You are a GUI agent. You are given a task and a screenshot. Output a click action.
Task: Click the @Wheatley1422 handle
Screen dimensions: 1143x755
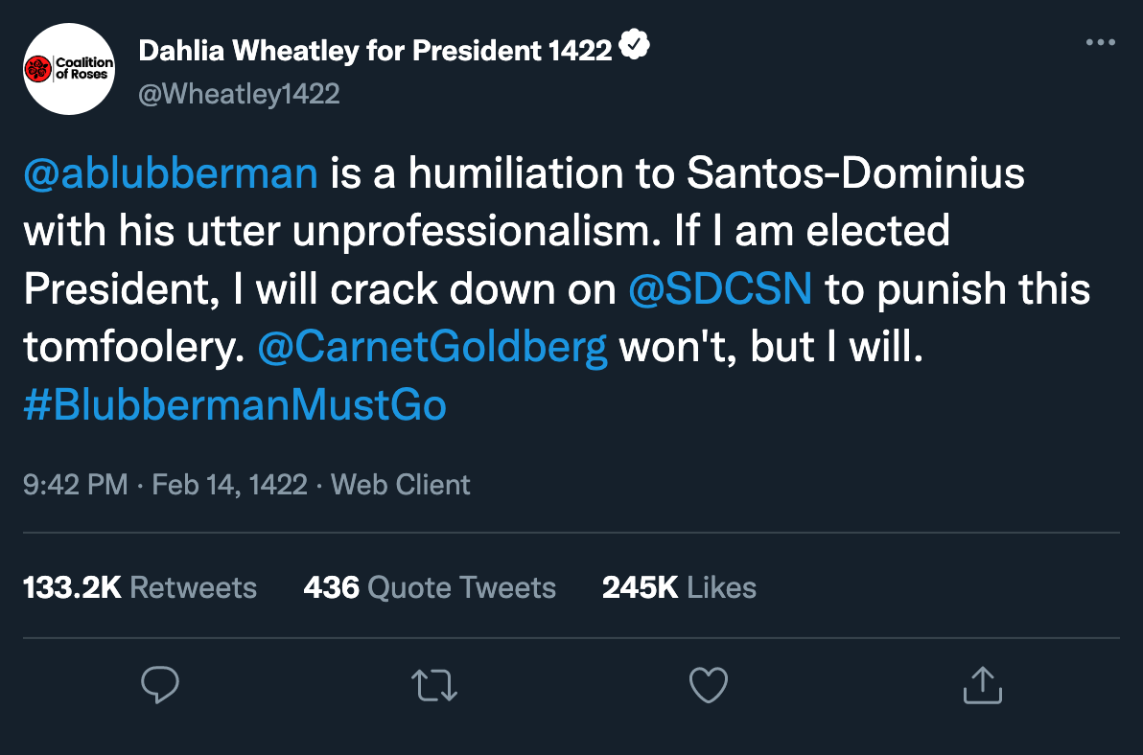point(239,94)
